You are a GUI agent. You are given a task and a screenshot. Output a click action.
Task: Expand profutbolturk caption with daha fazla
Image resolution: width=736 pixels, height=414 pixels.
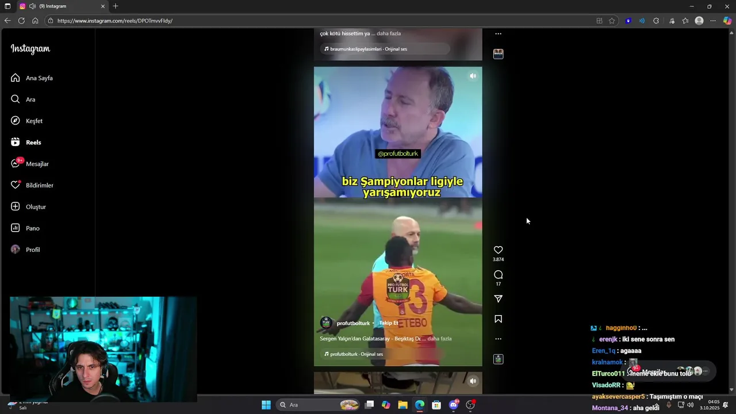(x=439, y=339)
